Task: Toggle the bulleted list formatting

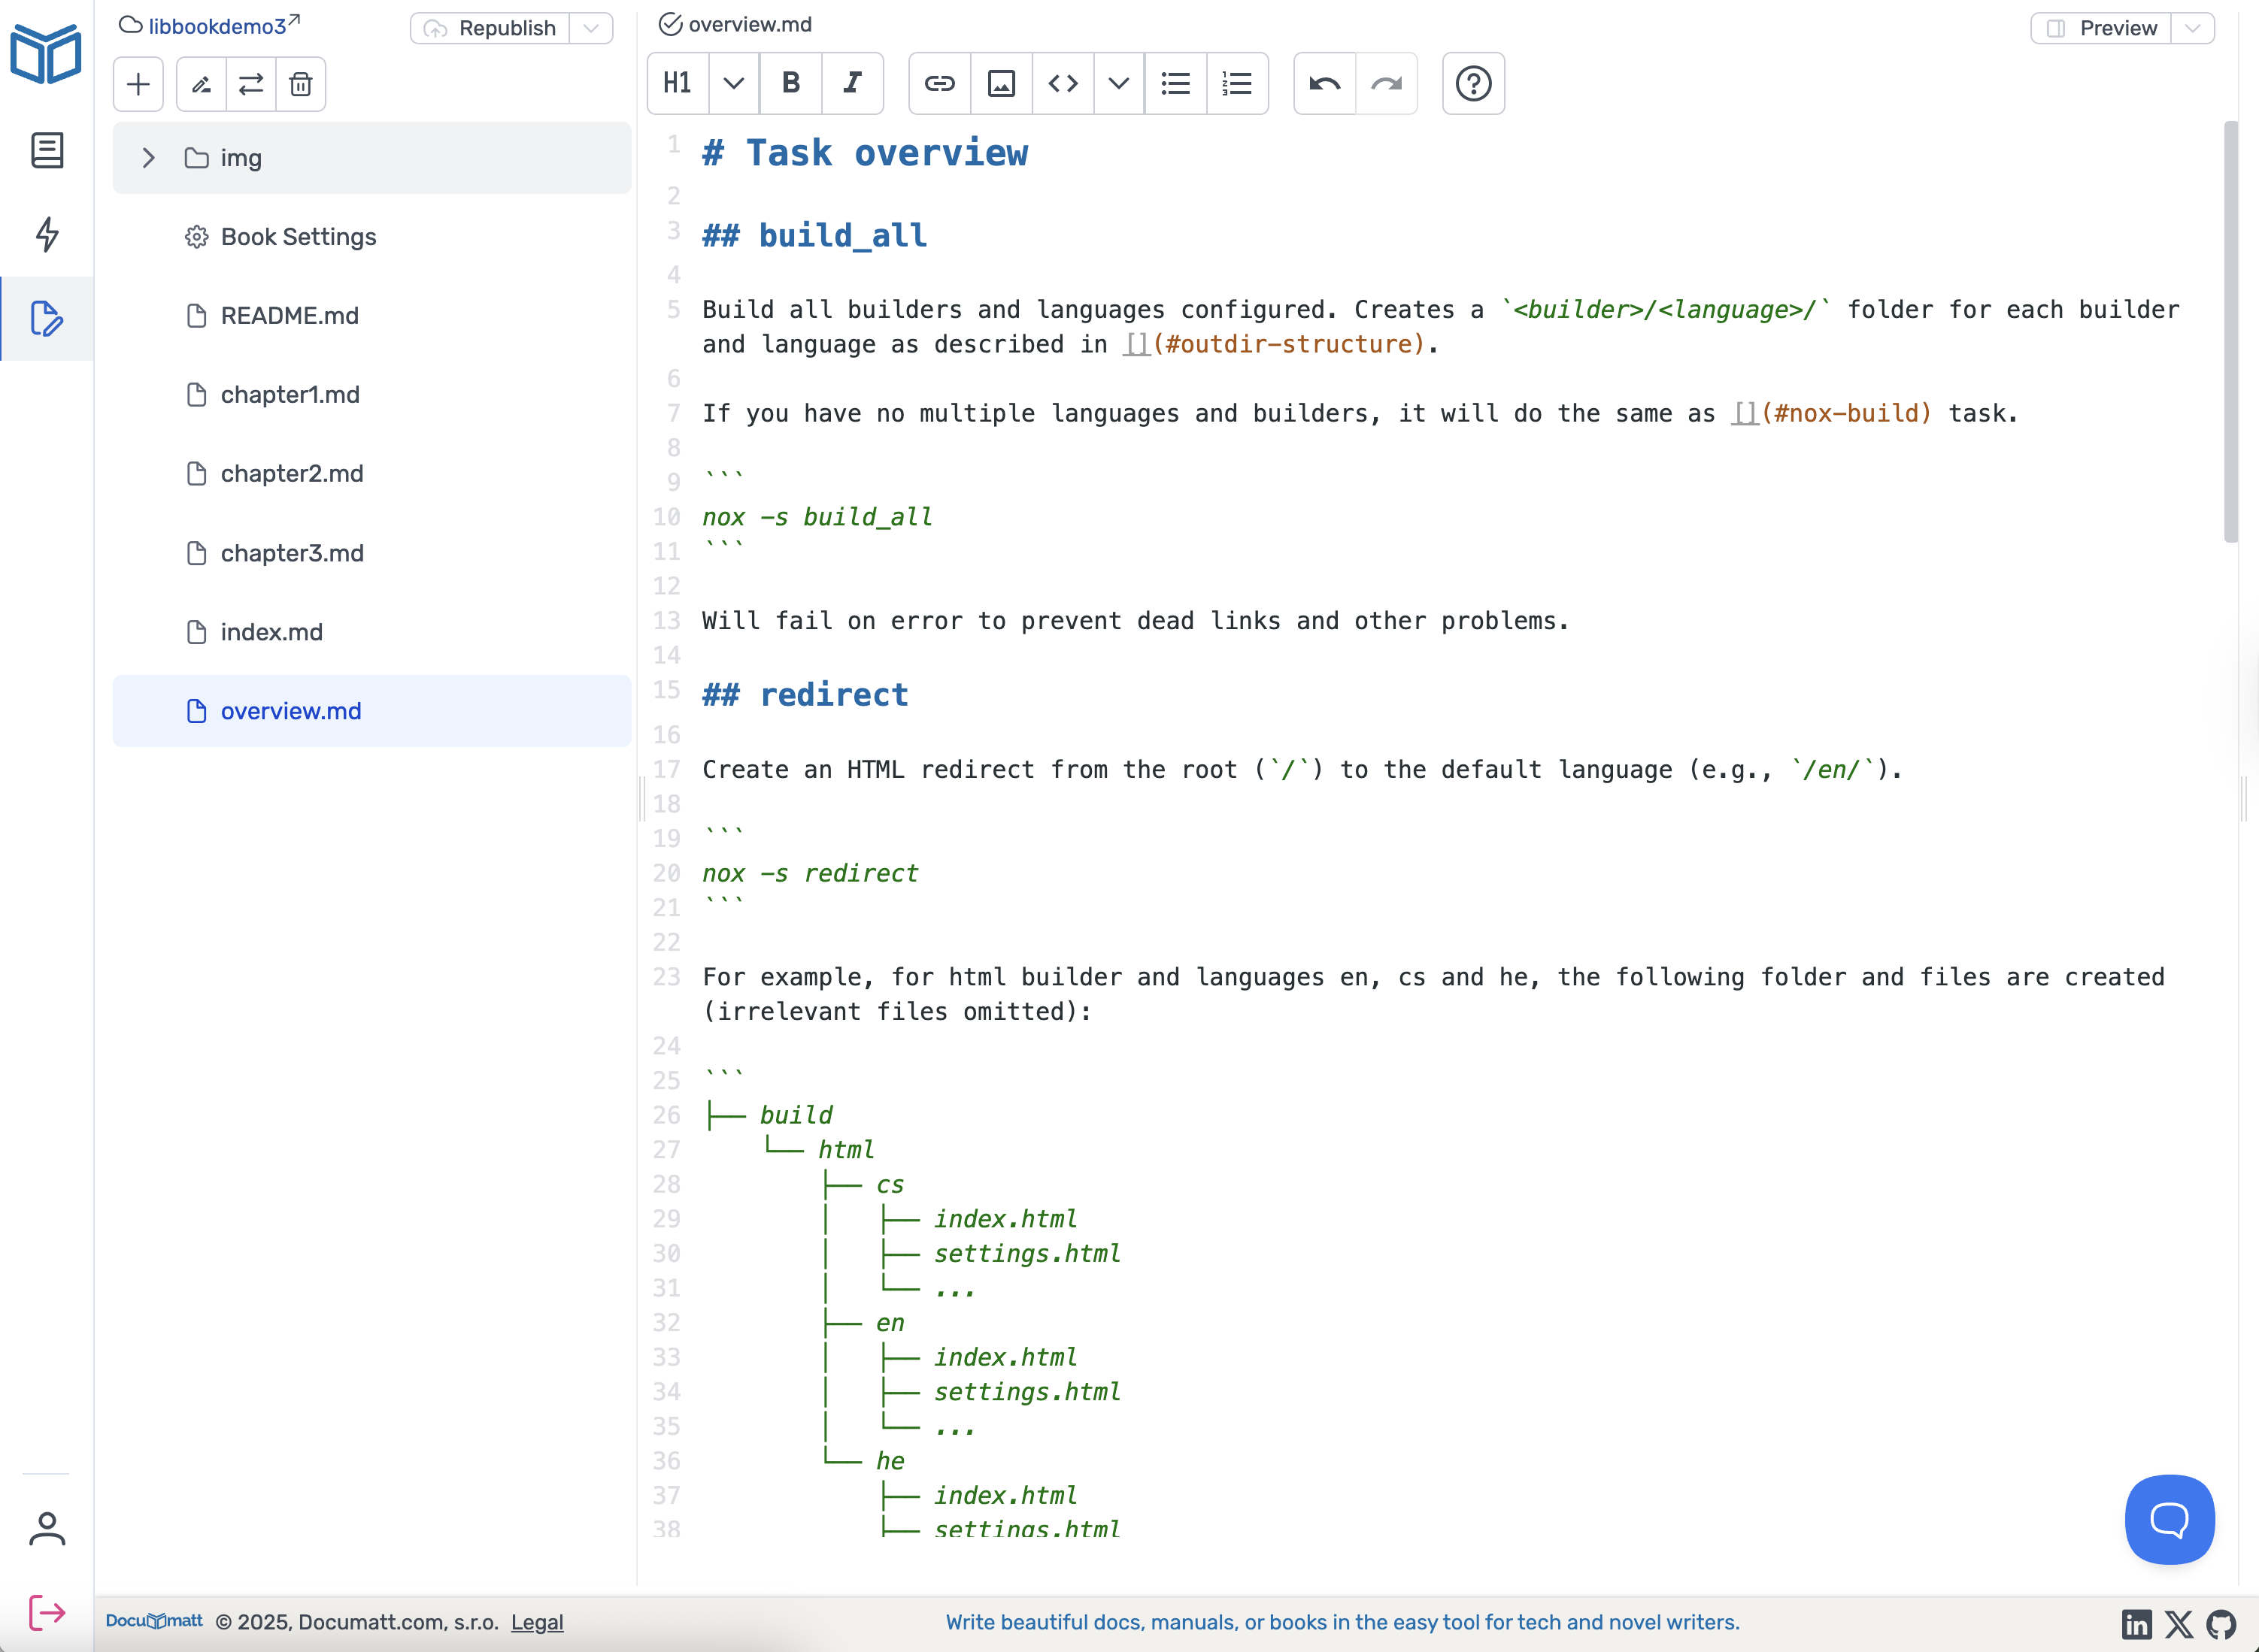Action: pyautogui.click(x=1174, y=84)
